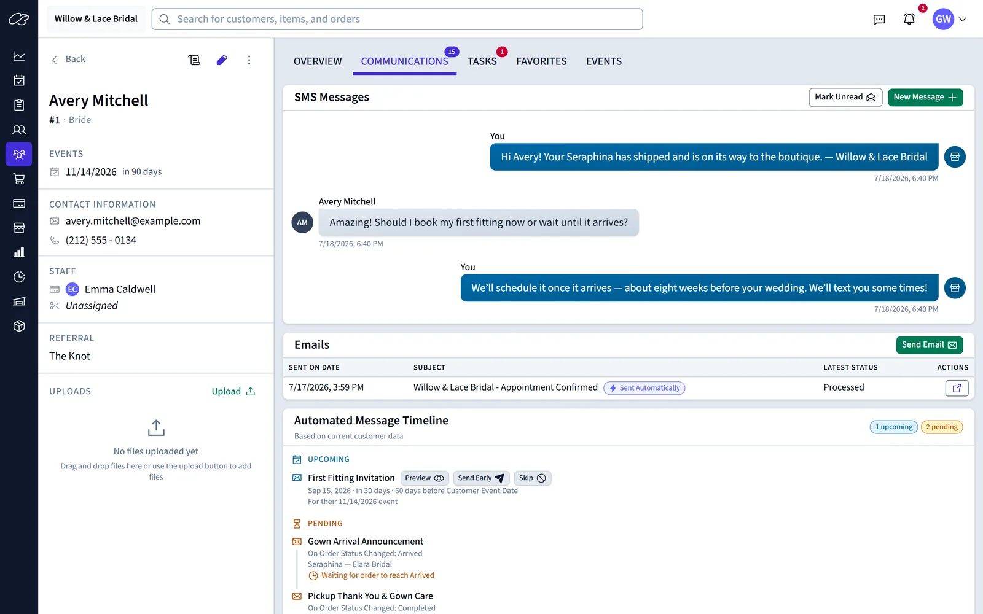983x614 pixels.
Task: Click the AM avatar for Avery Mitchell
Action: [302, 222]
